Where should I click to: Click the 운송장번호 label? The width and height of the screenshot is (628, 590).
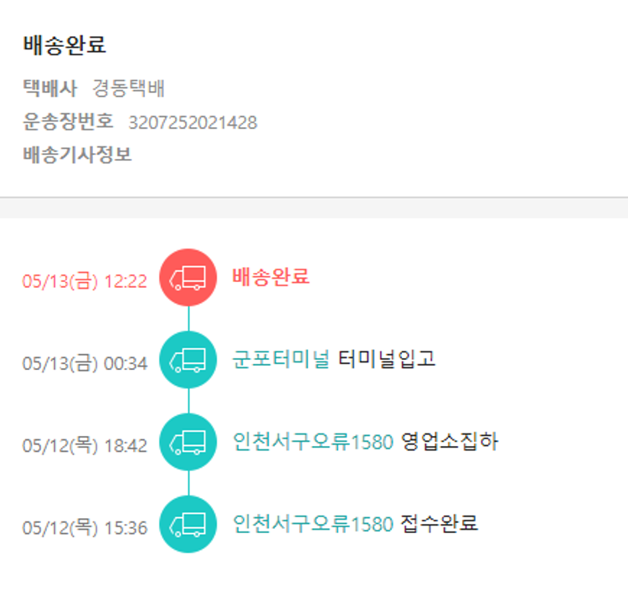pos(68,121)
